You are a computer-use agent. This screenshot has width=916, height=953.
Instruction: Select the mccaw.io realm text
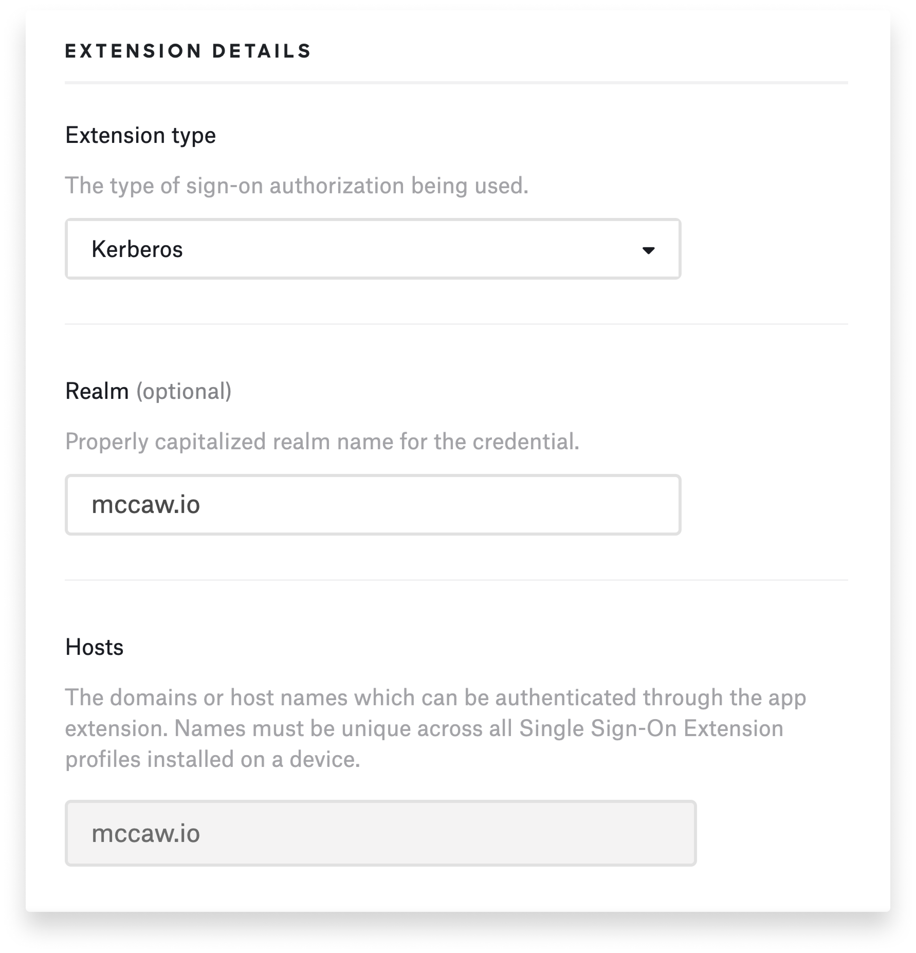pyautogui.click(x=146, y=505)
